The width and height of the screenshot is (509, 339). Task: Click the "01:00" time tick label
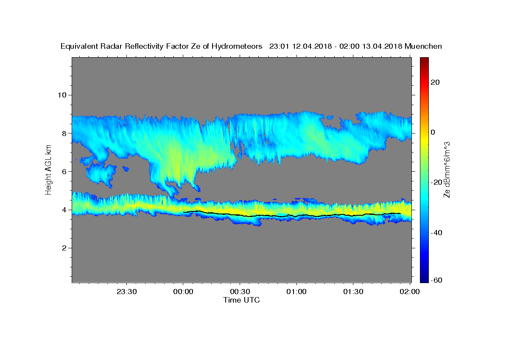(296, 292)
